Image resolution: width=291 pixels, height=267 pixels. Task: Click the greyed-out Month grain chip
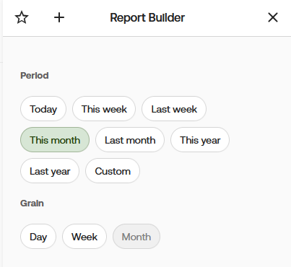point(136,237)
